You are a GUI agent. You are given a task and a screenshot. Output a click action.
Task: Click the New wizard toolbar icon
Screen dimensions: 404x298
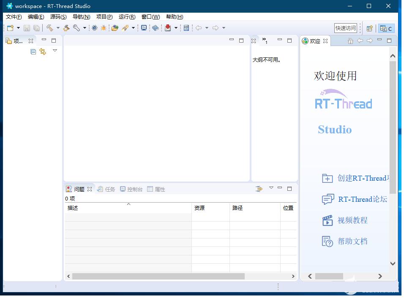coord(10,28)
